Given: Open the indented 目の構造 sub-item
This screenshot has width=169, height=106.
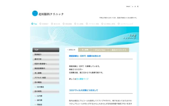Looking at the screenshot, I should (x=40, y=87).
